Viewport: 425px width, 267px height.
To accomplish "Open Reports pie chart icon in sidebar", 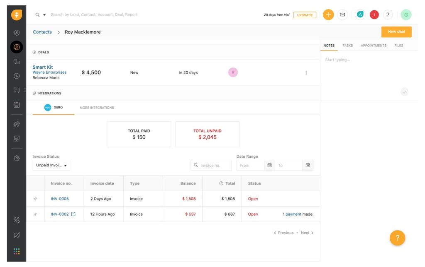I will point(17,124).
